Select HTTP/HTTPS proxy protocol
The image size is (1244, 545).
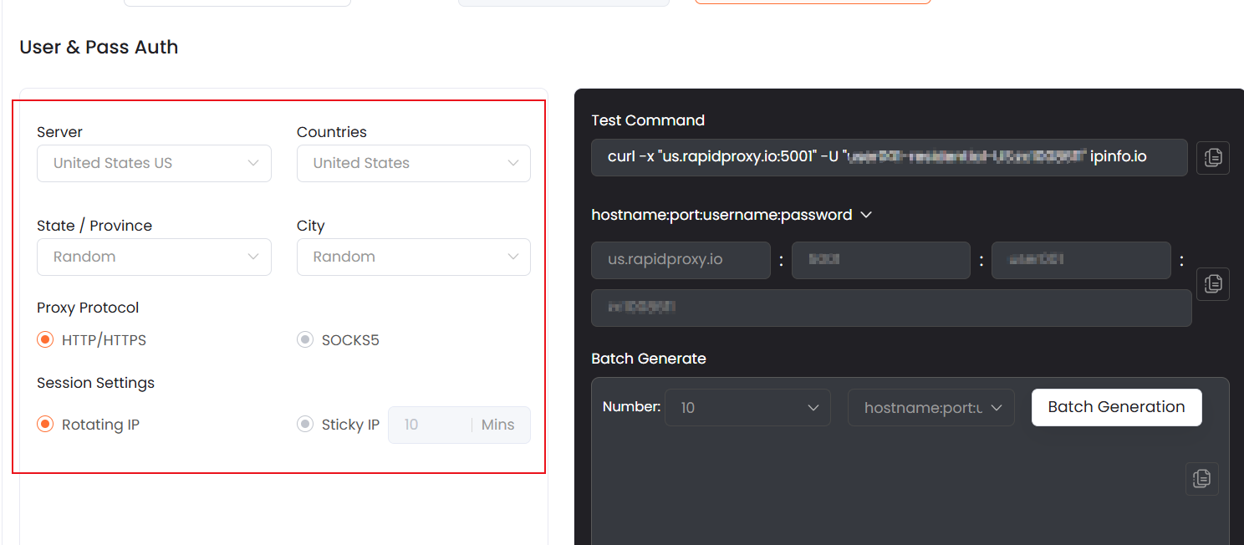pyautogui.click(x=45, y=340)
